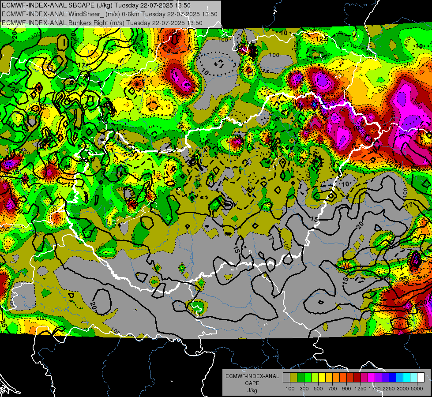Select the gray swatch in the CAPE legend
This screenshot has height=397, width=432.
click(286, 378)
